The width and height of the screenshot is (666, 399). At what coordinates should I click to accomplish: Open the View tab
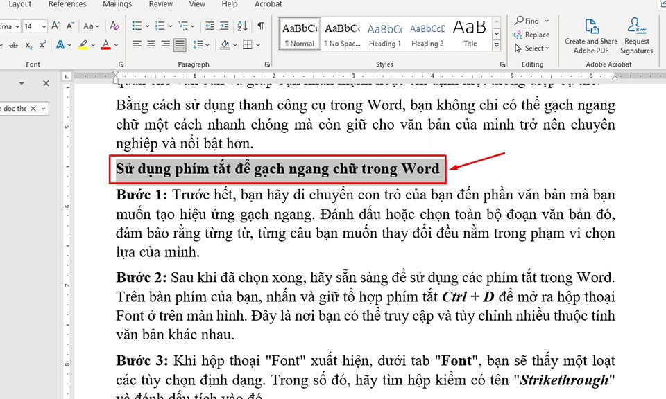coord(197,4)
